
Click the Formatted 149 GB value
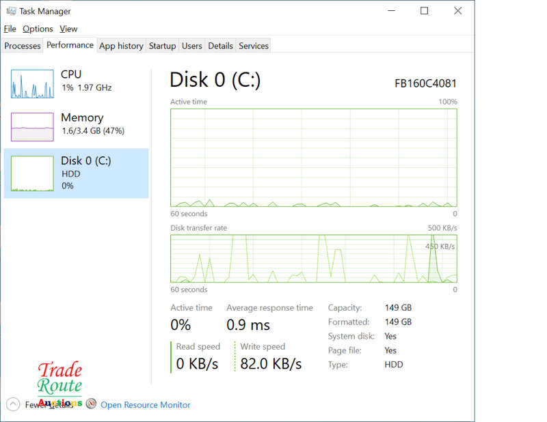(x=398, y=322)
